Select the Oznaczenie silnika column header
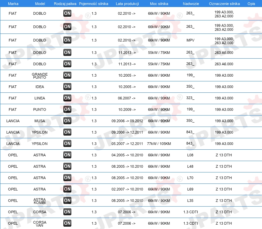Viewport: 262px width, 229px height. pos(224,4)
